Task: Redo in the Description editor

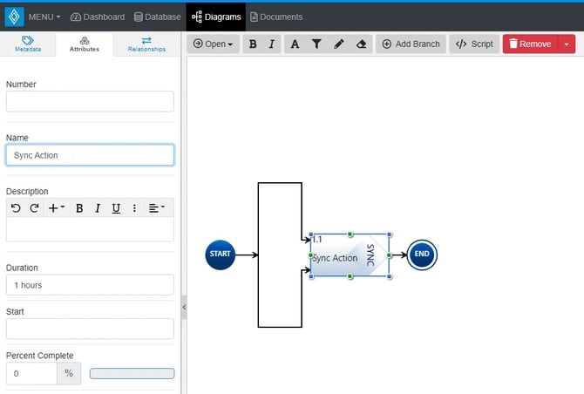Action: (x=34, y=207)
